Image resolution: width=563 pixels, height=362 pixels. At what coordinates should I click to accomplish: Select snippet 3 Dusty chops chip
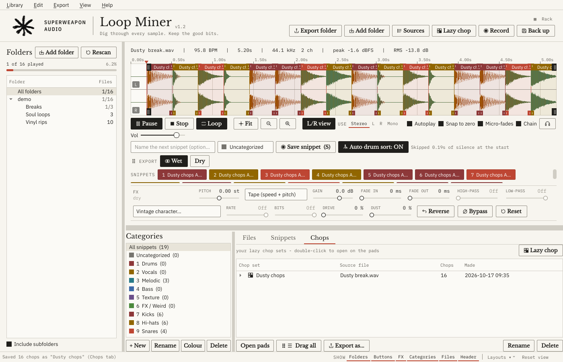coord(285,175)
